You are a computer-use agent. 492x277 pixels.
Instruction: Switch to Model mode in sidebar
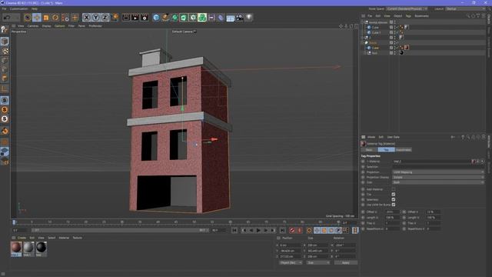[5, 42]
